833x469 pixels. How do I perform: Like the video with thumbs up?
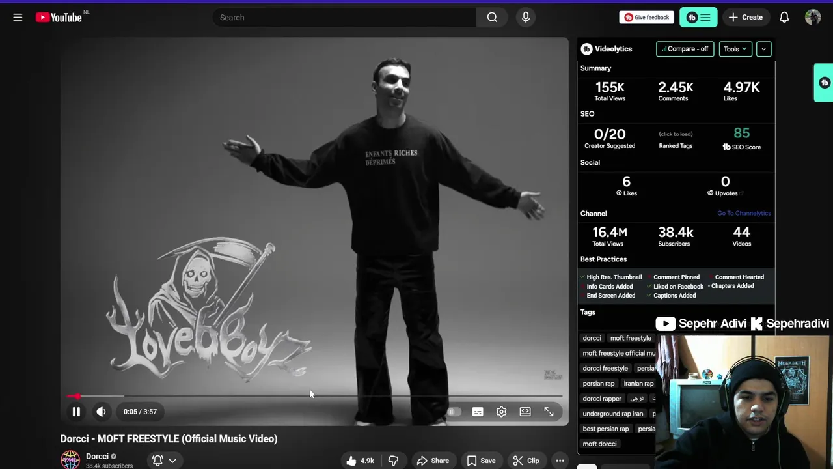360,461
